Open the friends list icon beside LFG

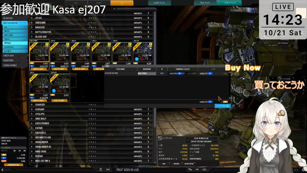coord(204,169)
